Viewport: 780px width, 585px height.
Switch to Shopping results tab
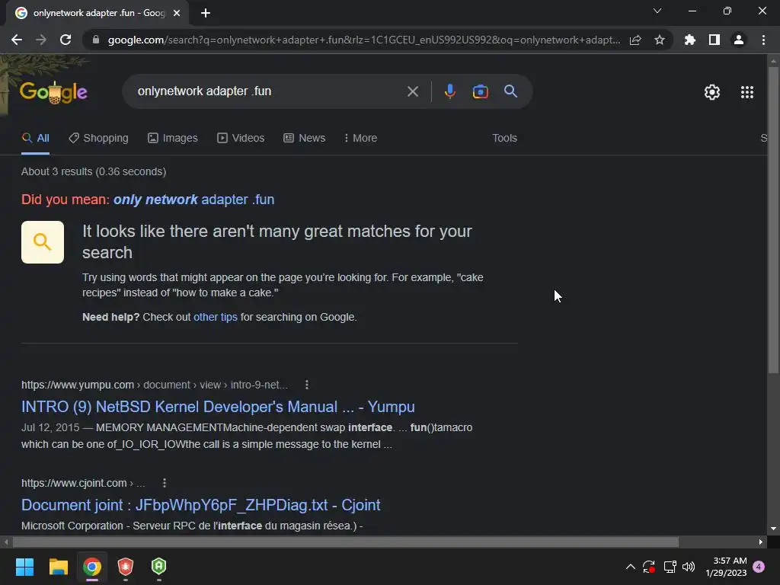click(98, 139)
